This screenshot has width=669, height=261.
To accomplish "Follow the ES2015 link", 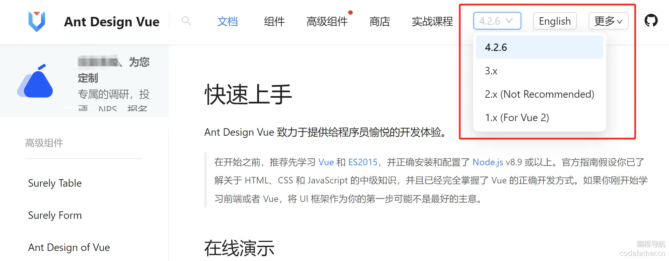I will [363, 162].
